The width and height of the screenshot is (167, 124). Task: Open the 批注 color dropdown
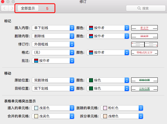[53, 61]
